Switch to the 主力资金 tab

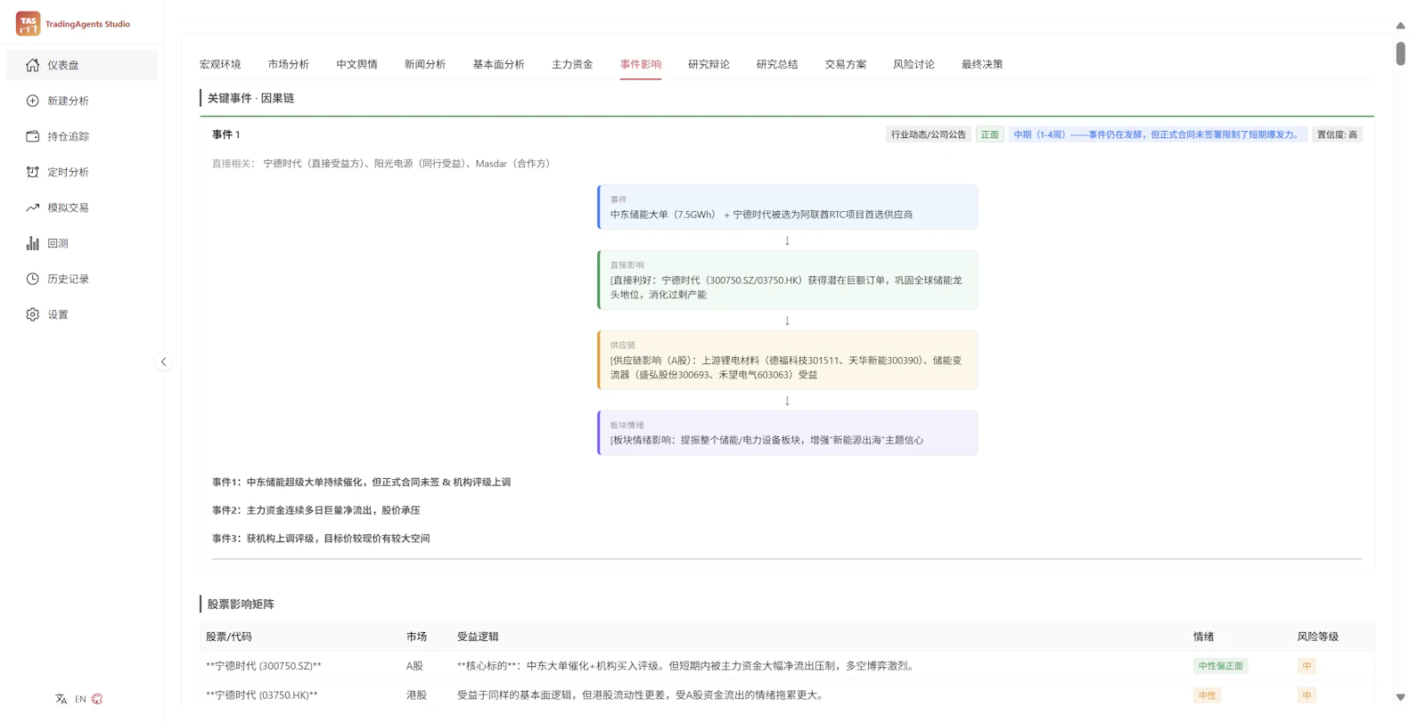coord(572,64)
